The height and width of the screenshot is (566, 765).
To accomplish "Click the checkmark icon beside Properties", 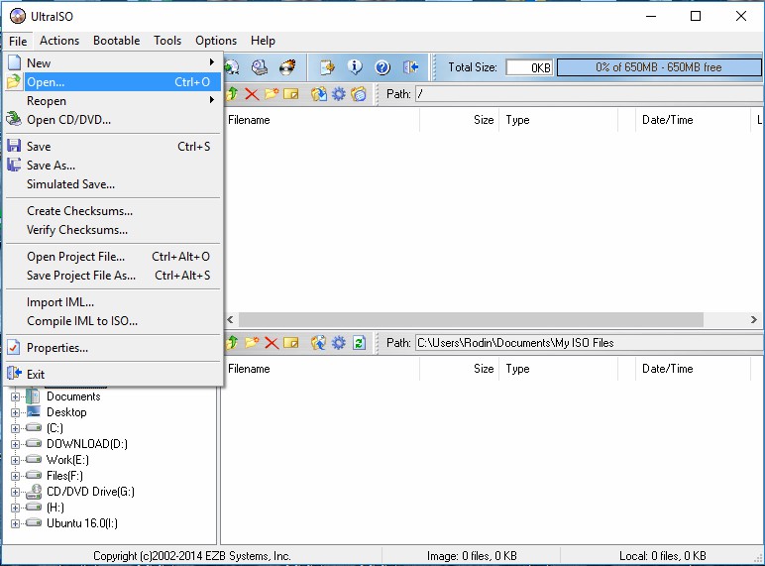I will [14, 347].
